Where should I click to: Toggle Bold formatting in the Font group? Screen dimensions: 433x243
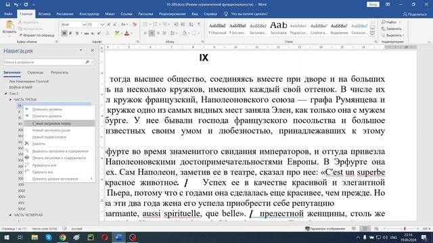point(64,33)
